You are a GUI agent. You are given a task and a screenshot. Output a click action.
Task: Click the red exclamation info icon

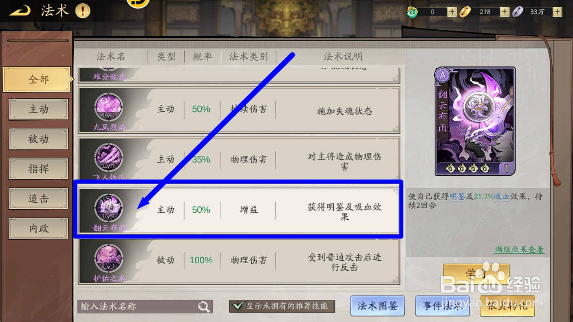83,11
